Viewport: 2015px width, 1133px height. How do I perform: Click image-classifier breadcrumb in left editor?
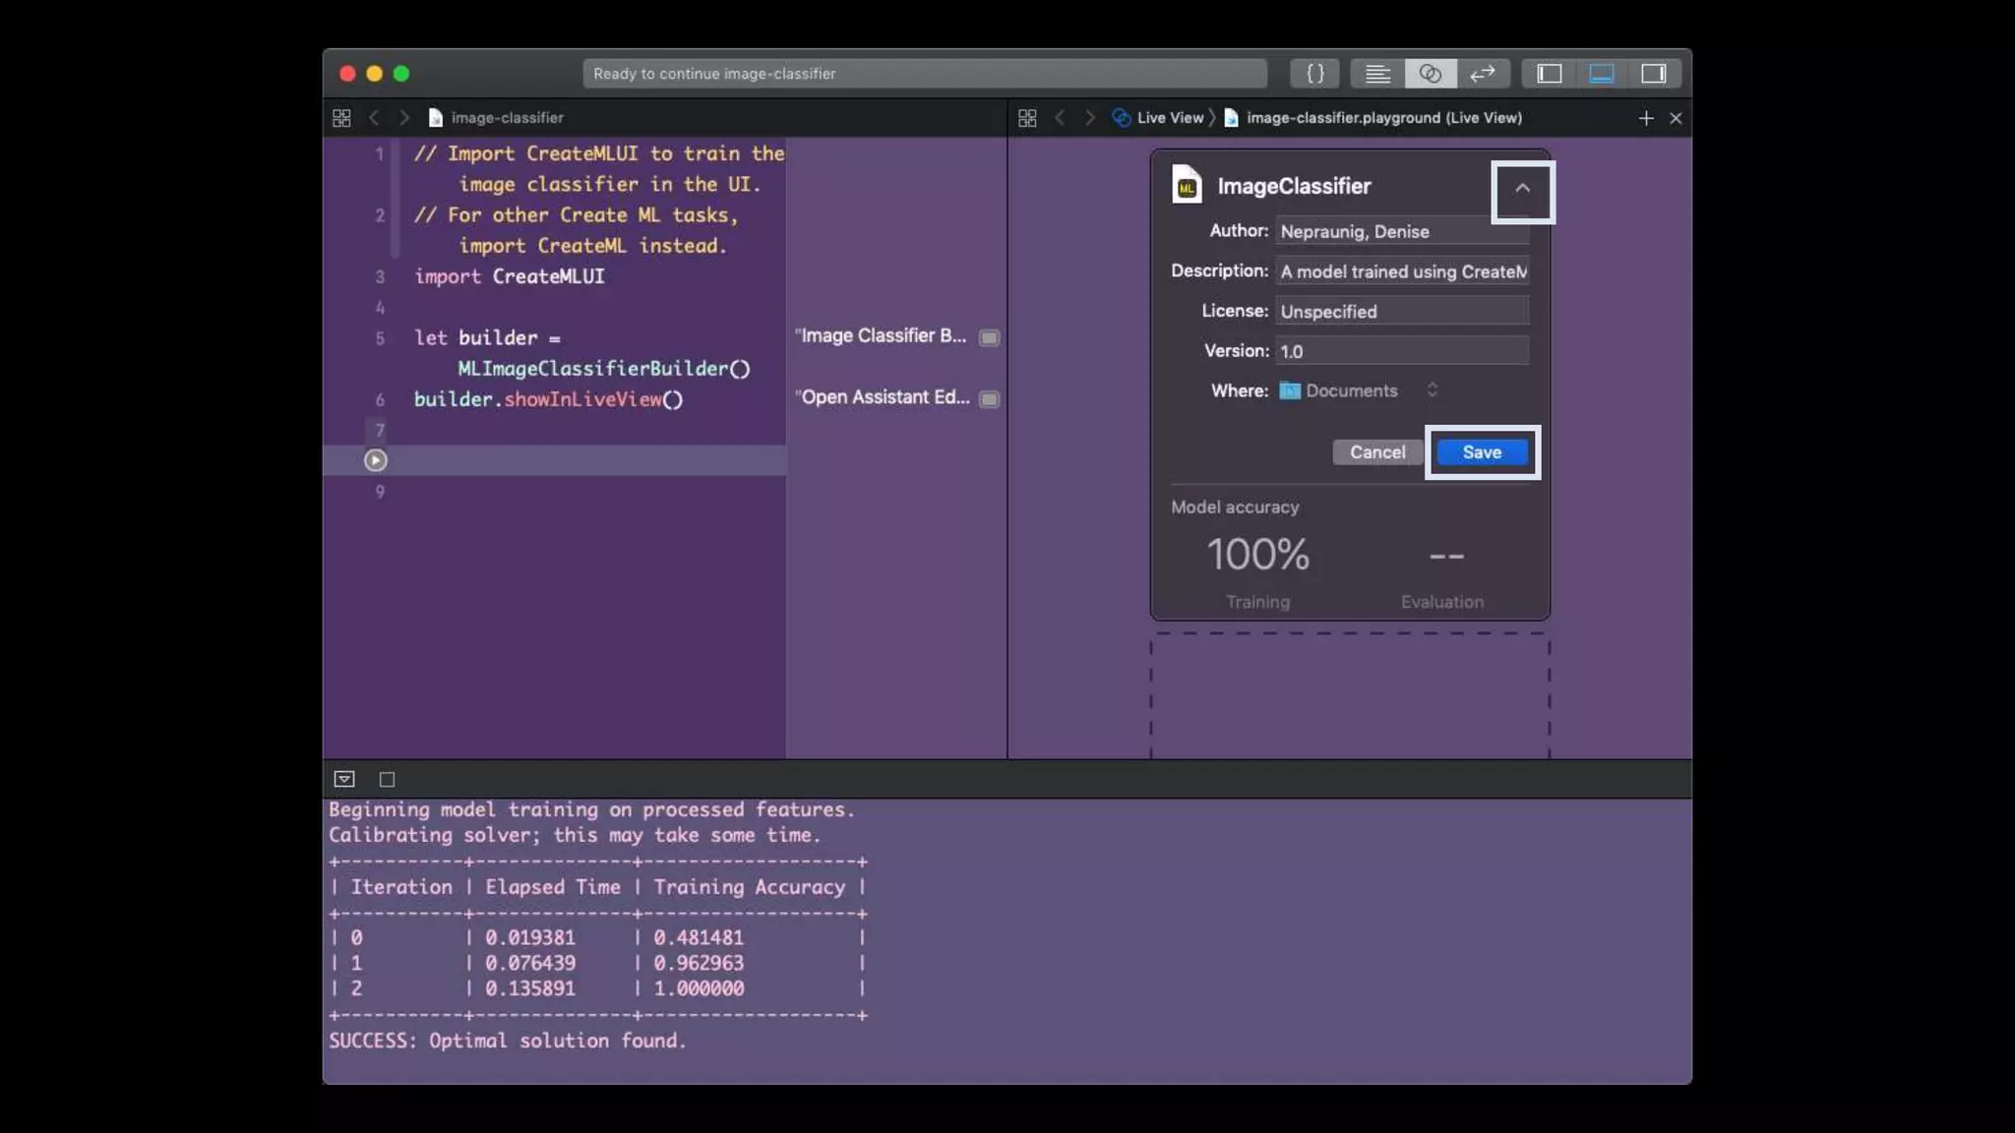(507, 118)
